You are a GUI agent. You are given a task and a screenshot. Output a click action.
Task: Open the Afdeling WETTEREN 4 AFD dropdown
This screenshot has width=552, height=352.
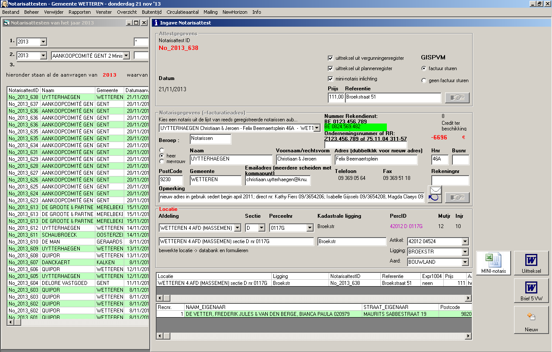(238, 228)
